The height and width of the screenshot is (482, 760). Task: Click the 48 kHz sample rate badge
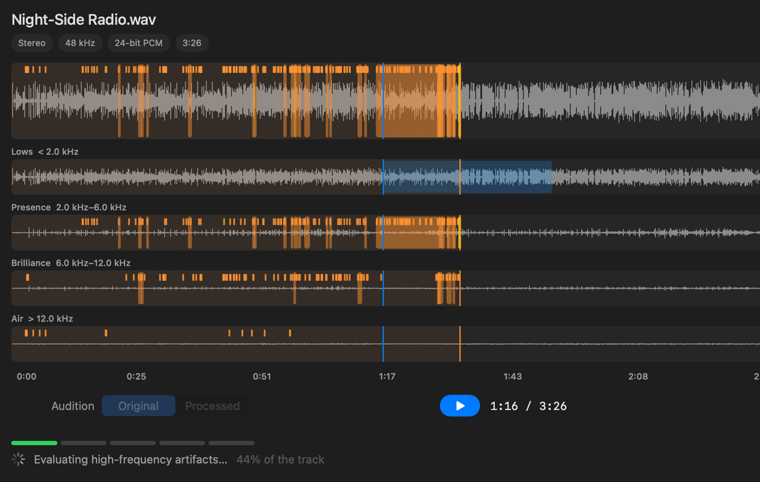click(80, 43)
